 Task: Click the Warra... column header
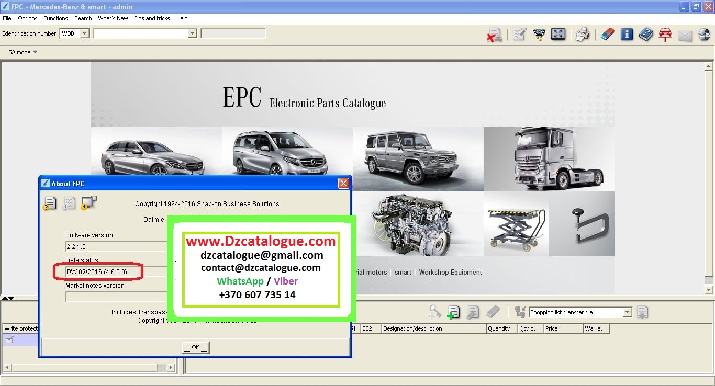[x=596, y=328]
